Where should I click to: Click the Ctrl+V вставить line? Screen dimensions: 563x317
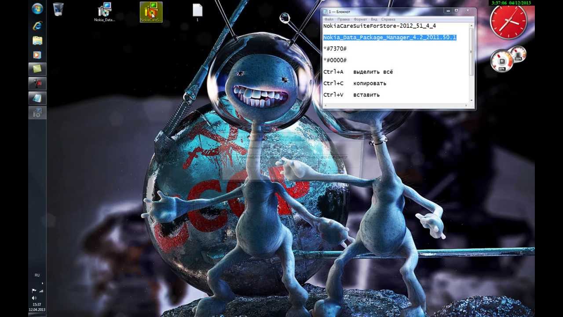click(351, 95)
